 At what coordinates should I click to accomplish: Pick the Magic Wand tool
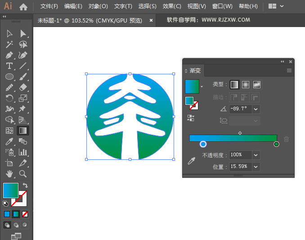(9, 45)
